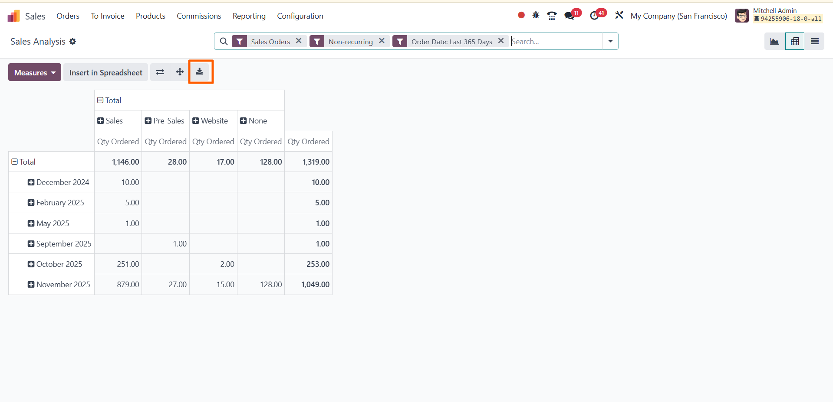Click into the Search input field

pyautogui.click(x=556, y=42)
